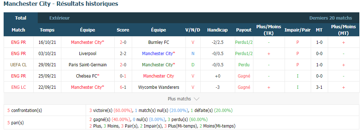The image size is (363, 133).
Task: Select the Payout column header
Action: pos(244,30)
